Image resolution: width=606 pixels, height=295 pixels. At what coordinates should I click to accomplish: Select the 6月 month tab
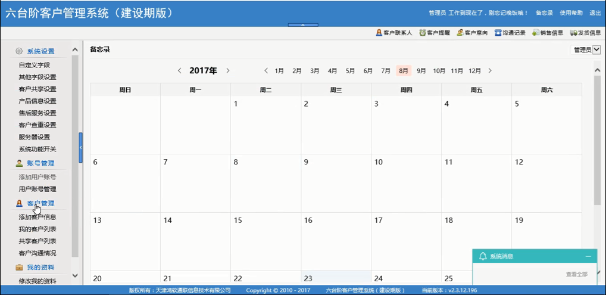[x=368, y=71]
